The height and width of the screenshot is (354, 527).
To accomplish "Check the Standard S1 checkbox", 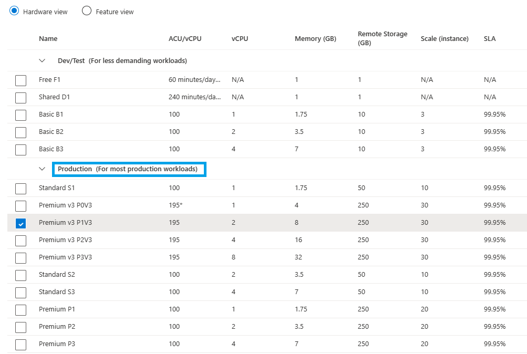I will (20, 189).
